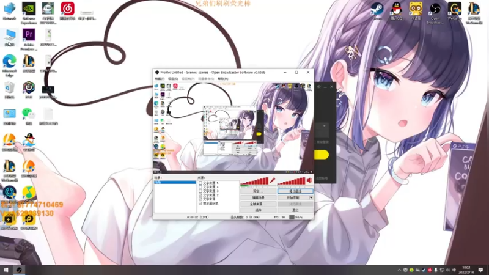Adjust the microphone volume bar in OBS
Image resolution: width=489 pixels, height=275 pixels.
click(254, 181)
